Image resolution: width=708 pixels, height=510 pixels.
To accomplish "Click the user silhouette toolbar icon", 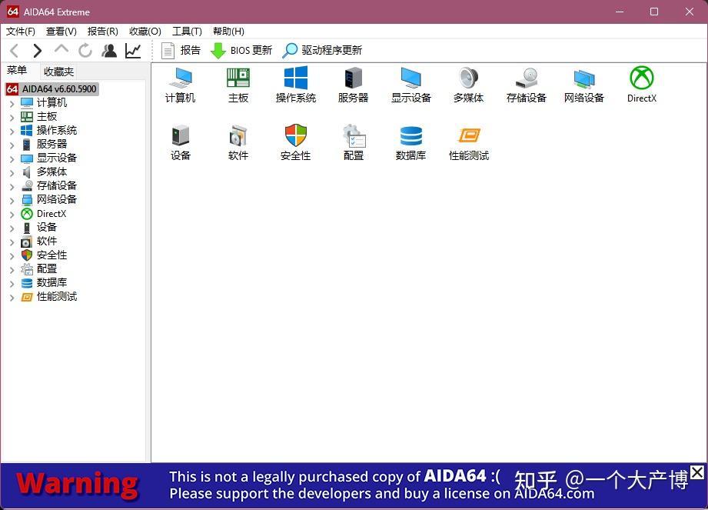I will (x=109, y=50).
